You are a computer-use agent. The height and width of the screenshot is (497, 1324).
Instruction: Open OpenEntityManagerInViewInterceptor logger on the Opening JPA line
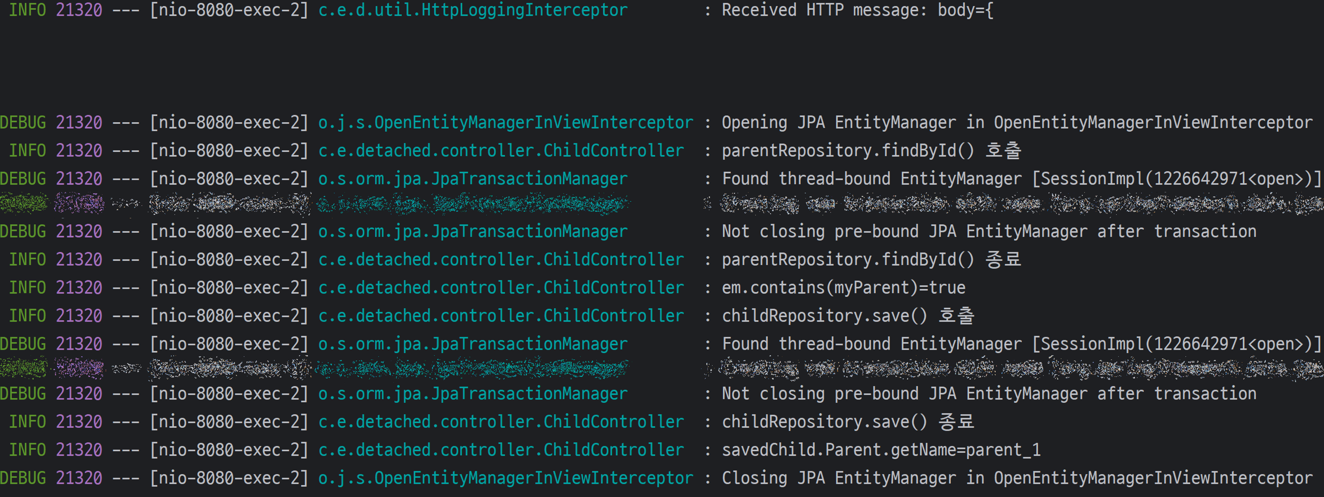(505, 122)
